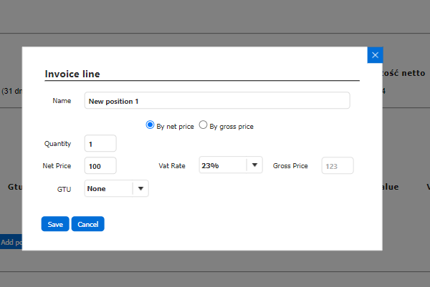Click the Quantity input field
Screen dimensions: 430x287
pos(100,144)
